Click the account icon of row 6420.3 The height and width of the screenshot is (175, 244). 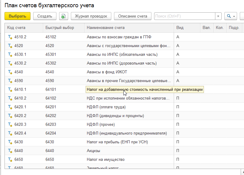pos(10,125)
